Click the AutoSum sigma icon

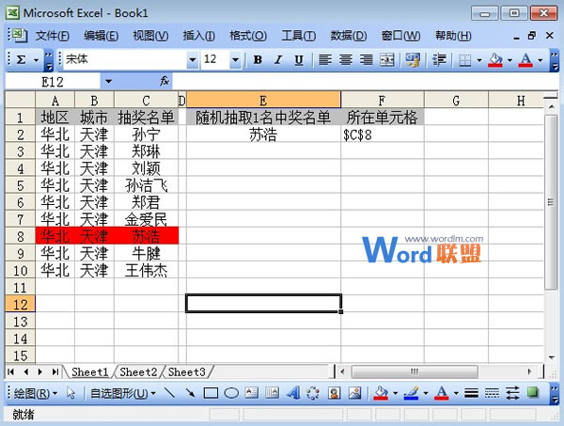click(x=22, y=59)
